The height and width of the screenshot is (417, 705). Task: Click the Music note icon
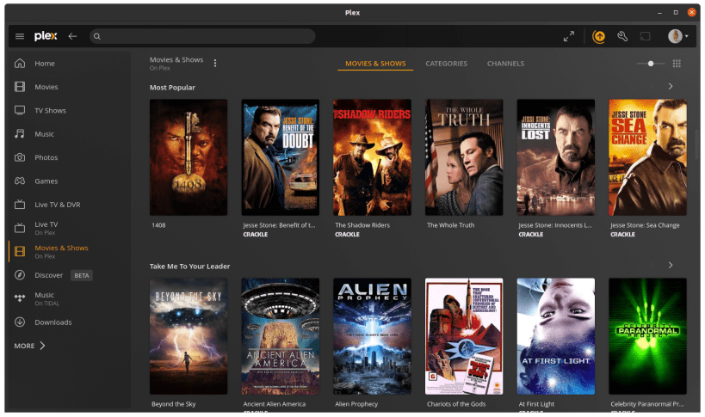point(19,134)
